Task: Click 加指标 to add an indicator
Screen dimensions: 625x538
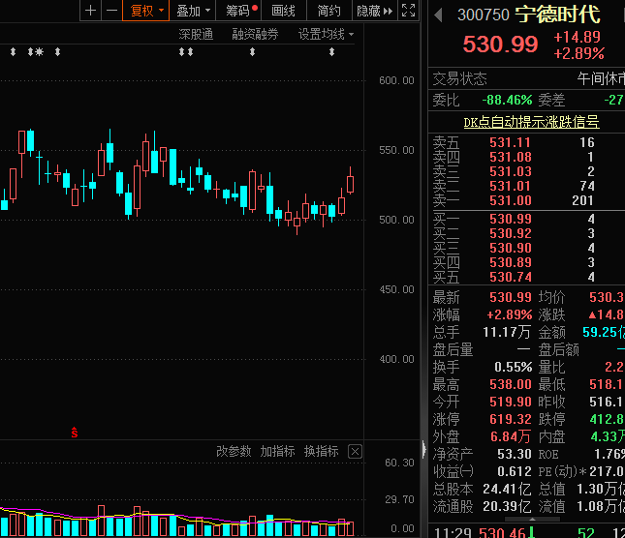Action: pyautogui.click(x=277, y=451)
